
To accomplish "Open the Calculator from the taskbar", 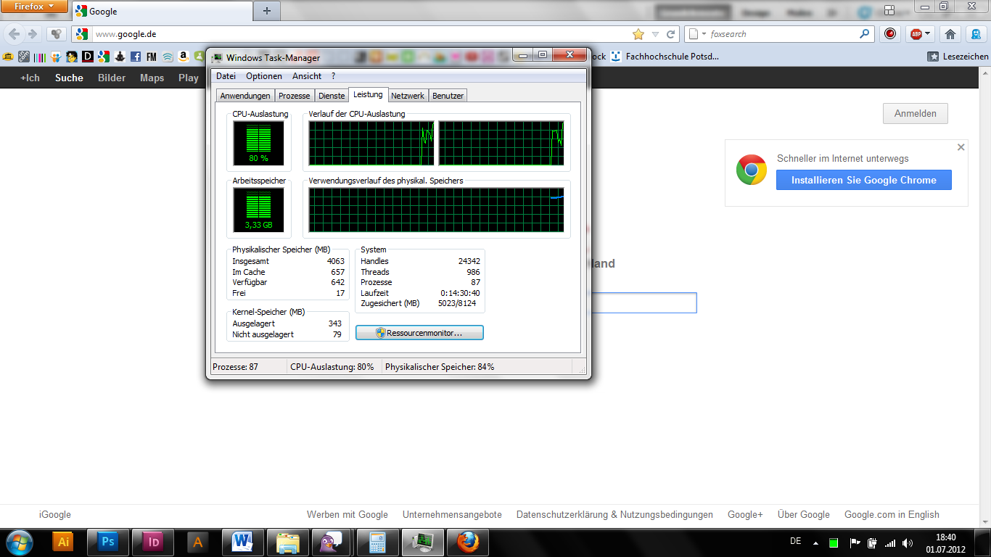I will (378, 542).
